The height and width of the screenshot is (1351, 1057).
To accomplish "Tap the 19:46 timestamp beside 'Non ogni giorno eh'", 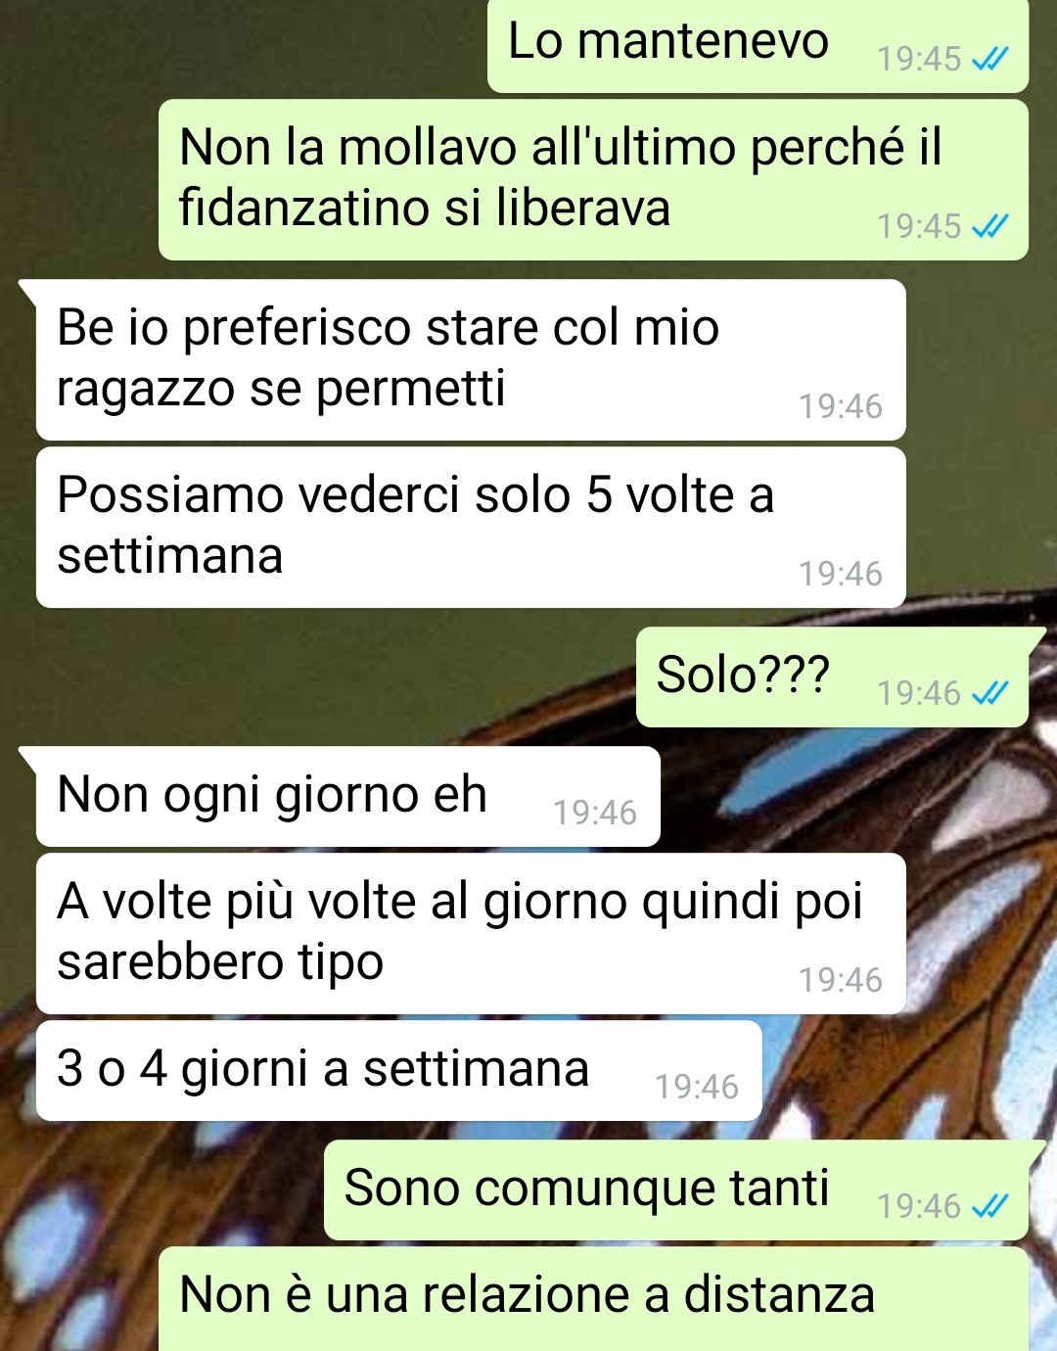I will pos(595,814).
